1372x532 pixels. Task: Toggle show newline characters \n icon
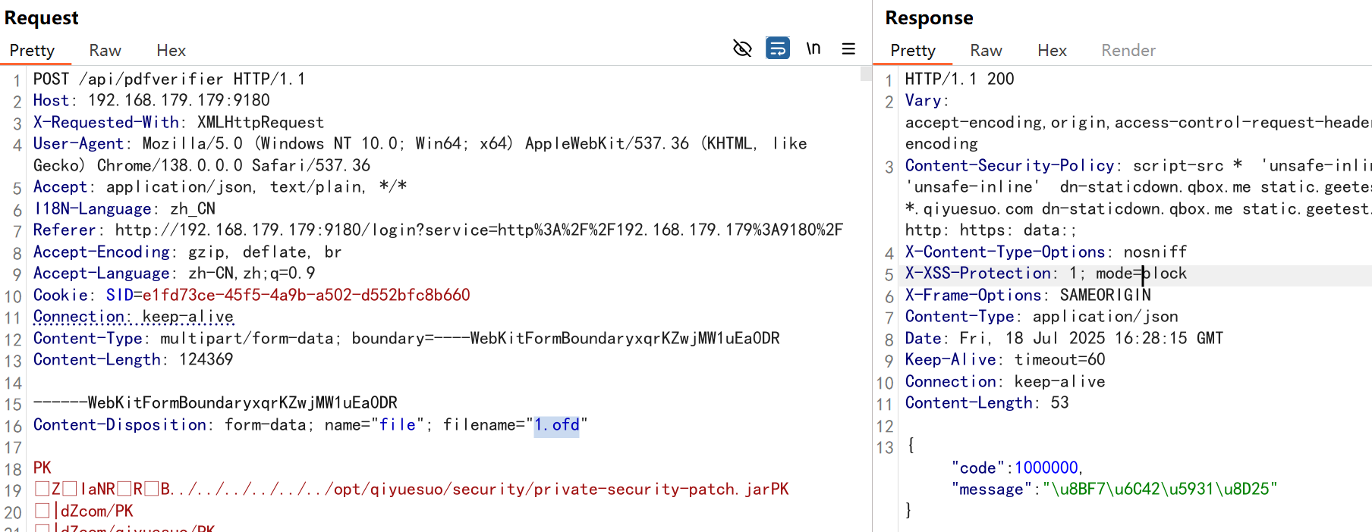click(x=813, y=49)
